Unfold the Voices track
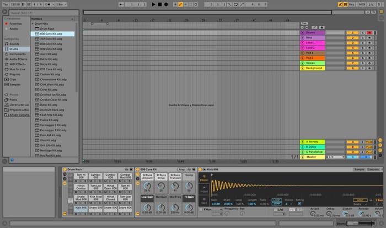 (303, 63)
